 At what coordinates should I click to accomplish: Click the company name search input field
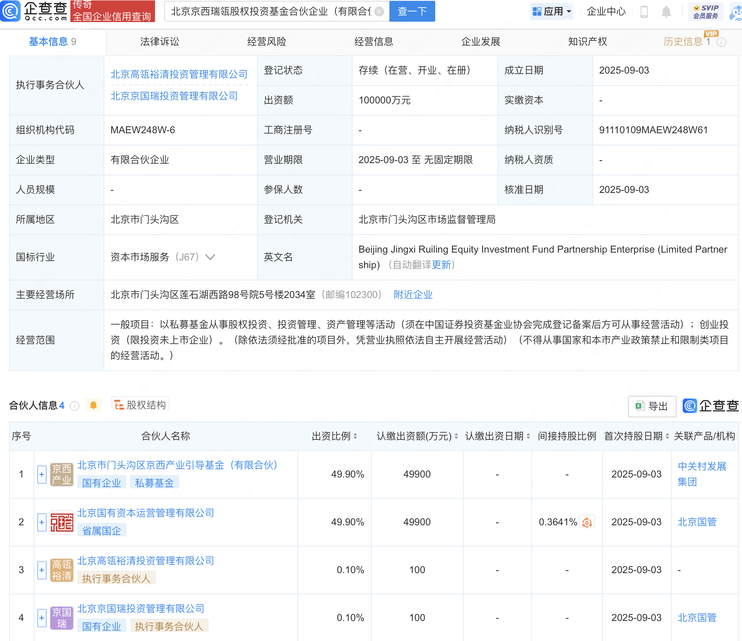(270, 11)
